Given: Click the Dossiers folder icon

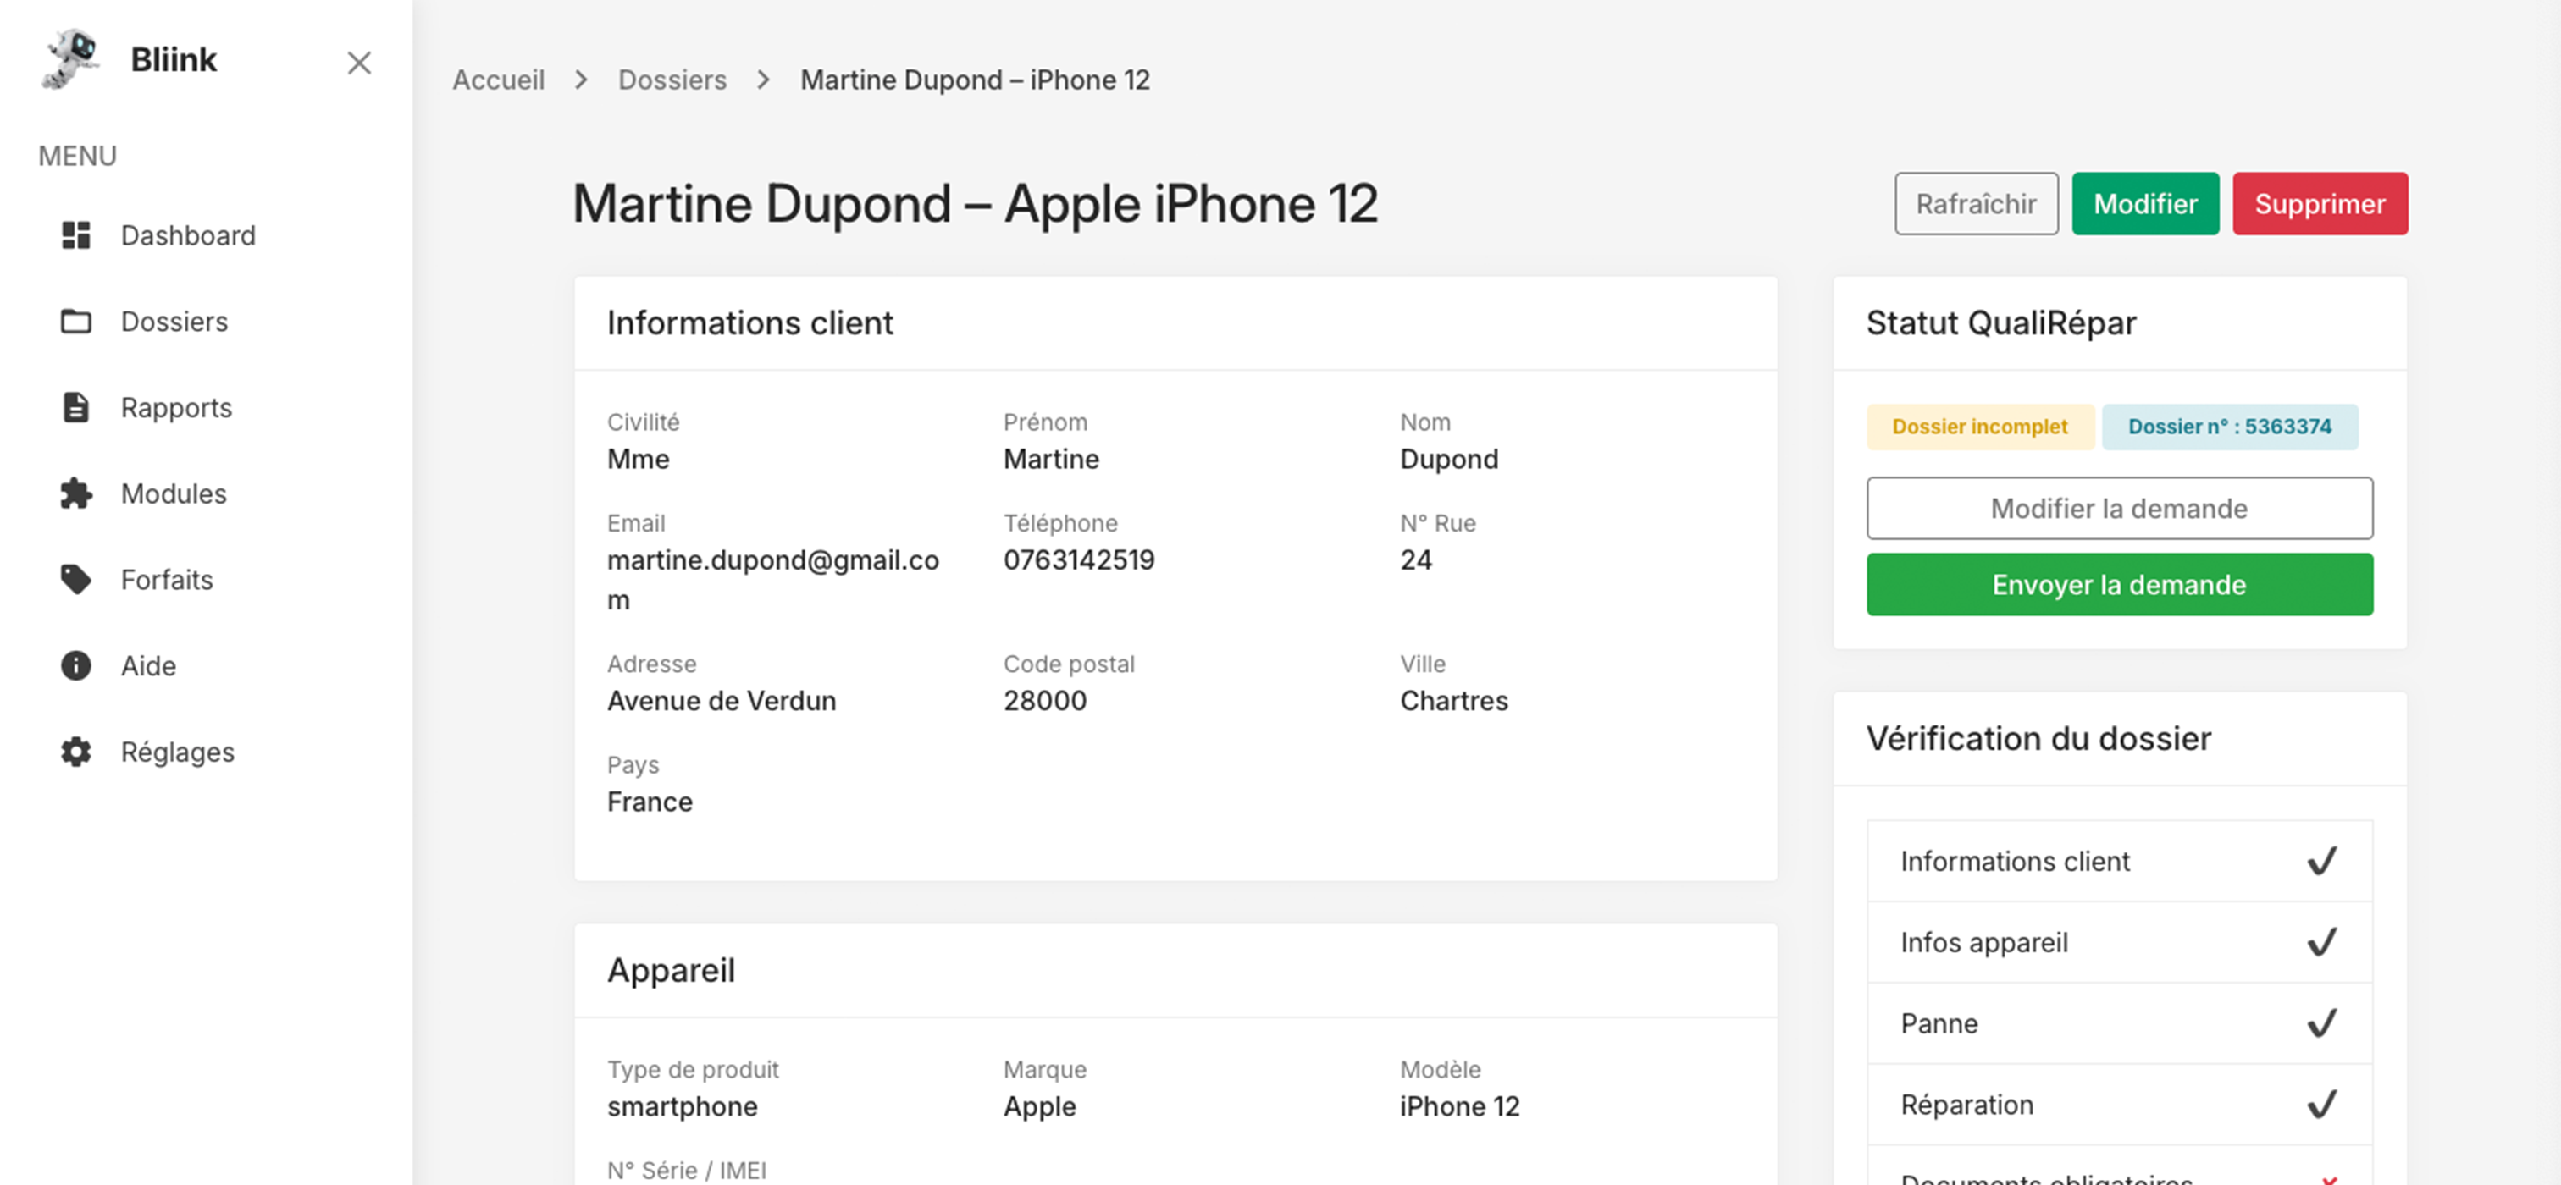Looking at the screenshot, I should tap(76, 322).
